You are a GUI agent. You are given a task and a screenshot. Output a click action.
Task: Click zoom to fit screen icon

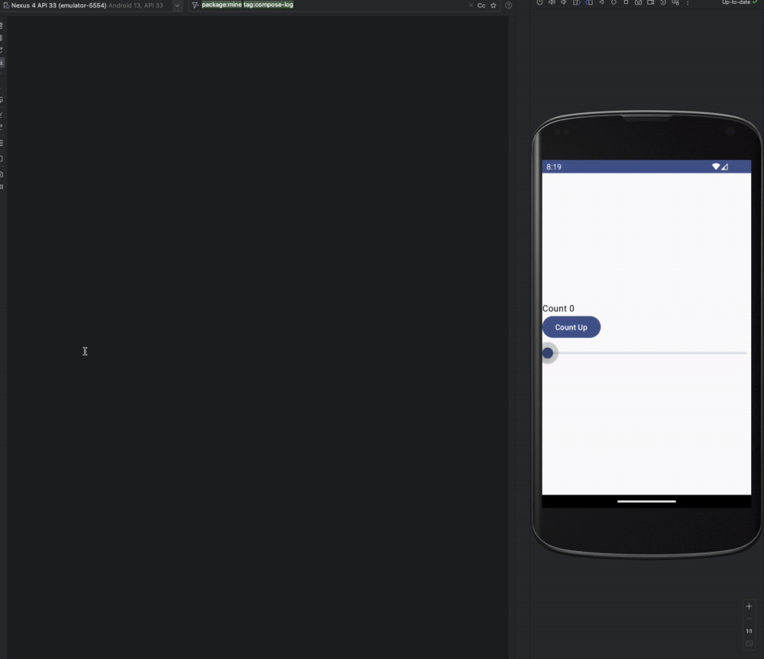(x=749, y=644)
